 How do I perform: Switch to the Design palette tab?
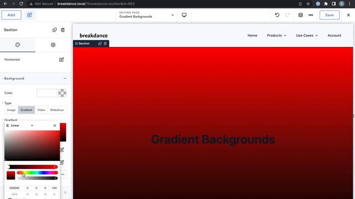(x=18, y=45)
